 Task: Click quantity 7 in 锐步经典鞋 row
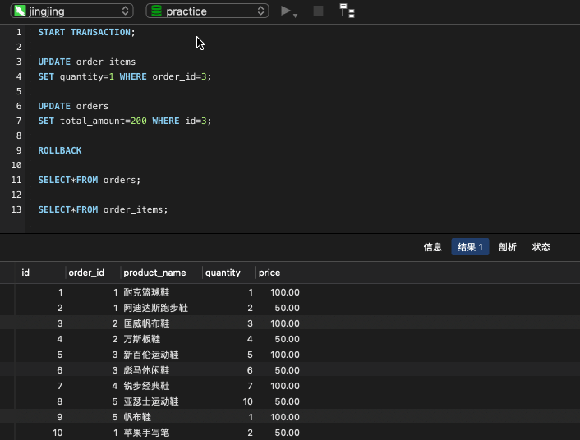tap(250, 386)
